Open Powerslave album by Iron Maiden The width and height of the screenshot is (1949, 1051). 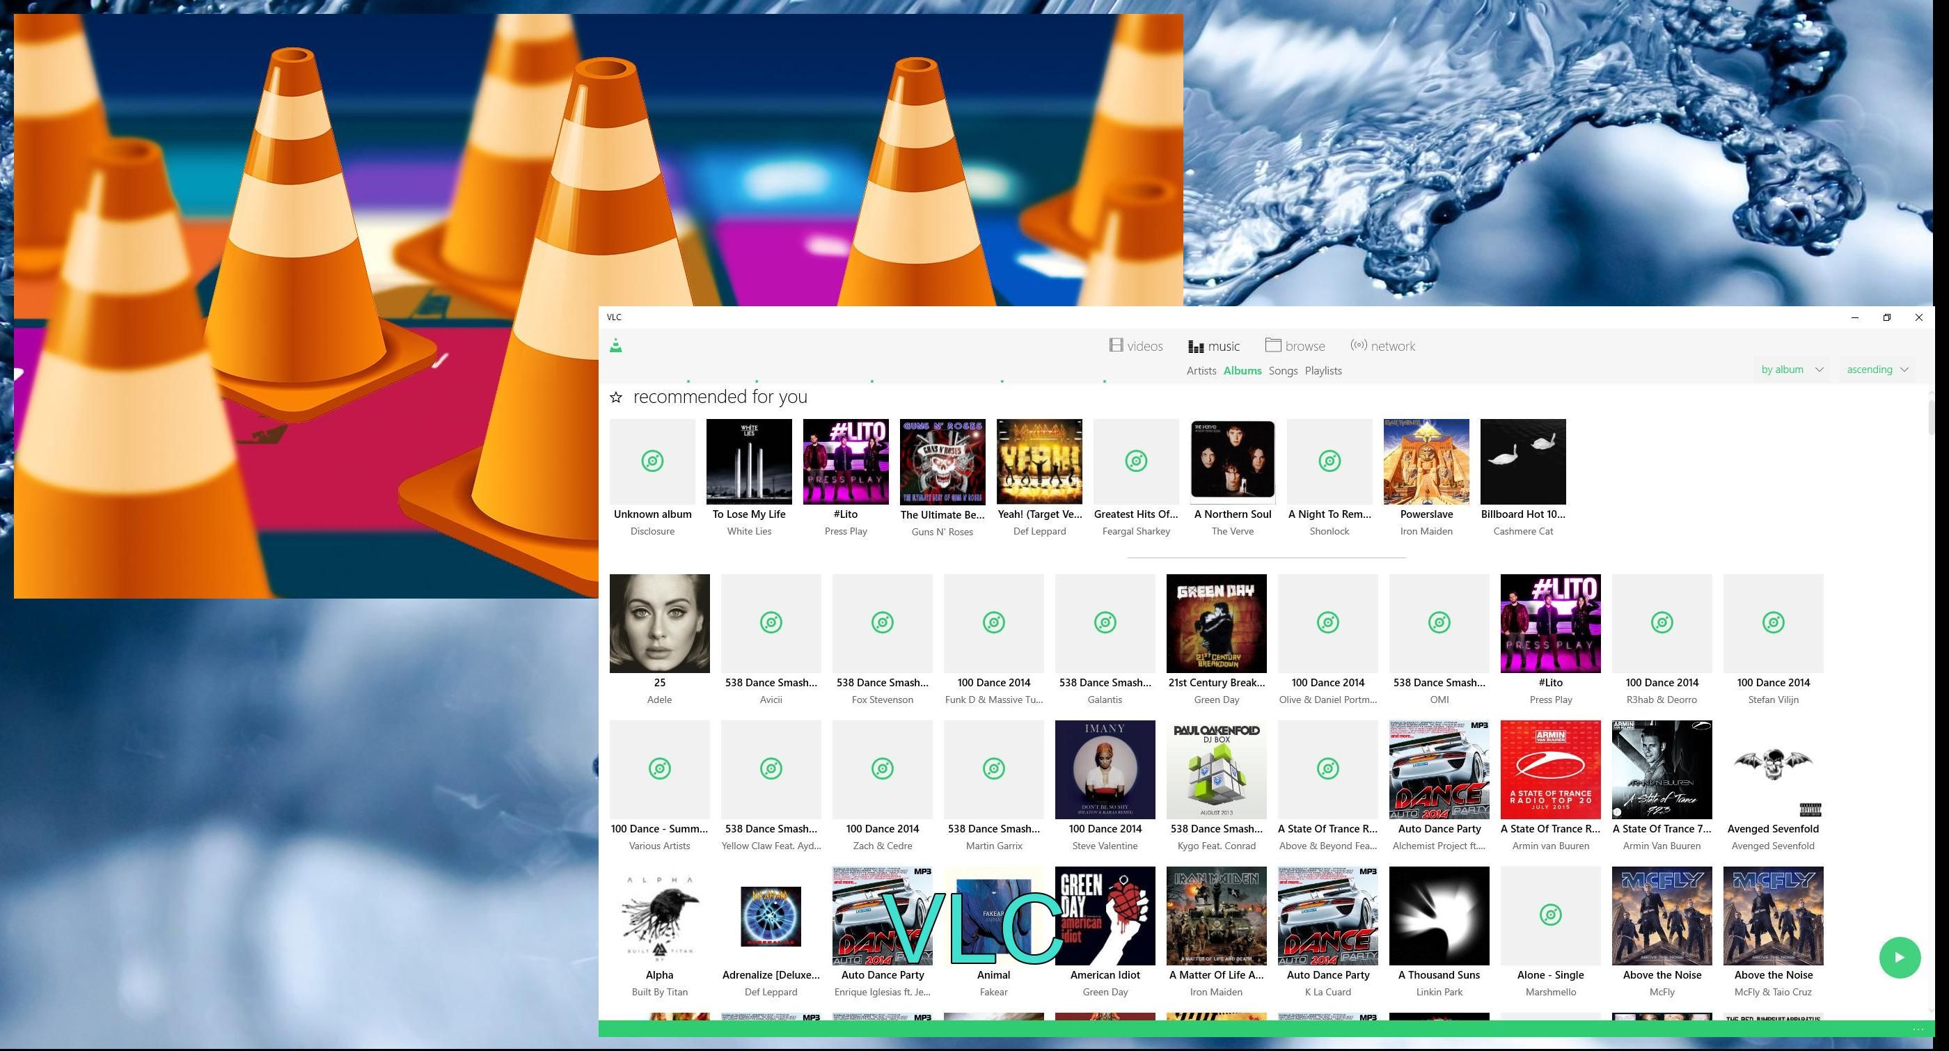point(1426,461)
